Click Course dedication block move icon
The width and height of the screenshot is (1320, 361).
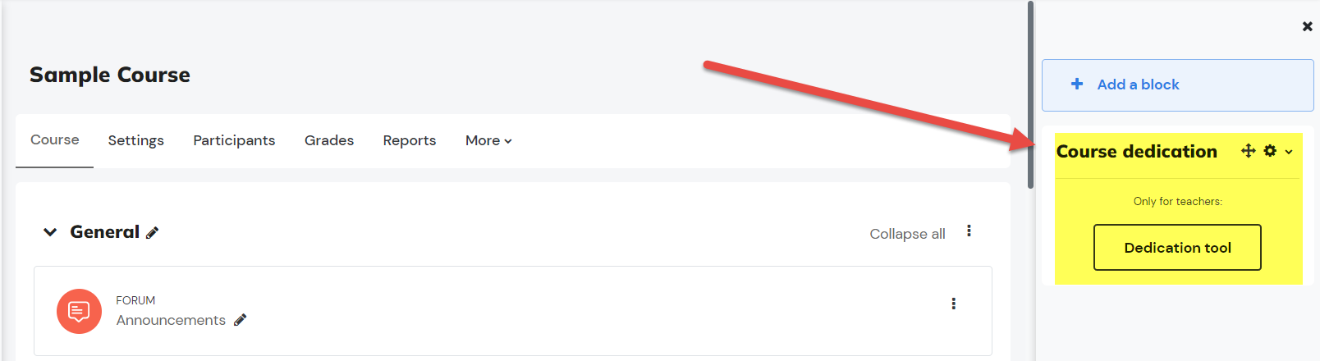tap(1249, 151)
